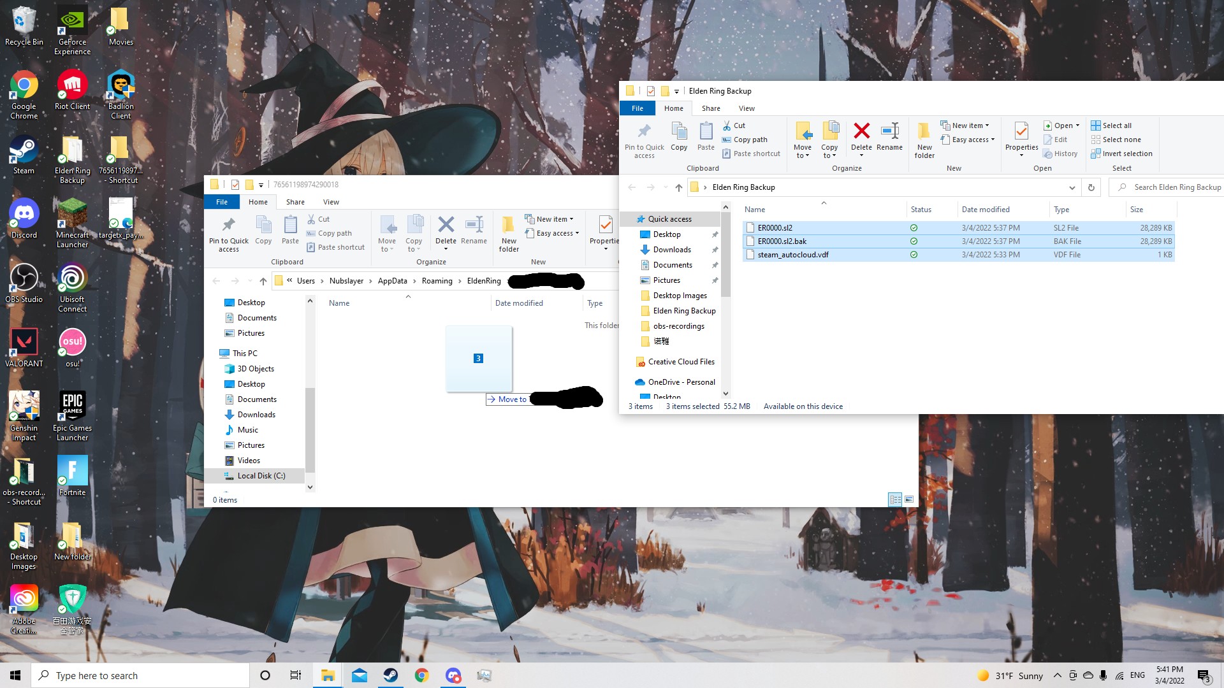1224x688 pixels.
Task: Open Steam from the taskbar
Action: click(390, 675)
